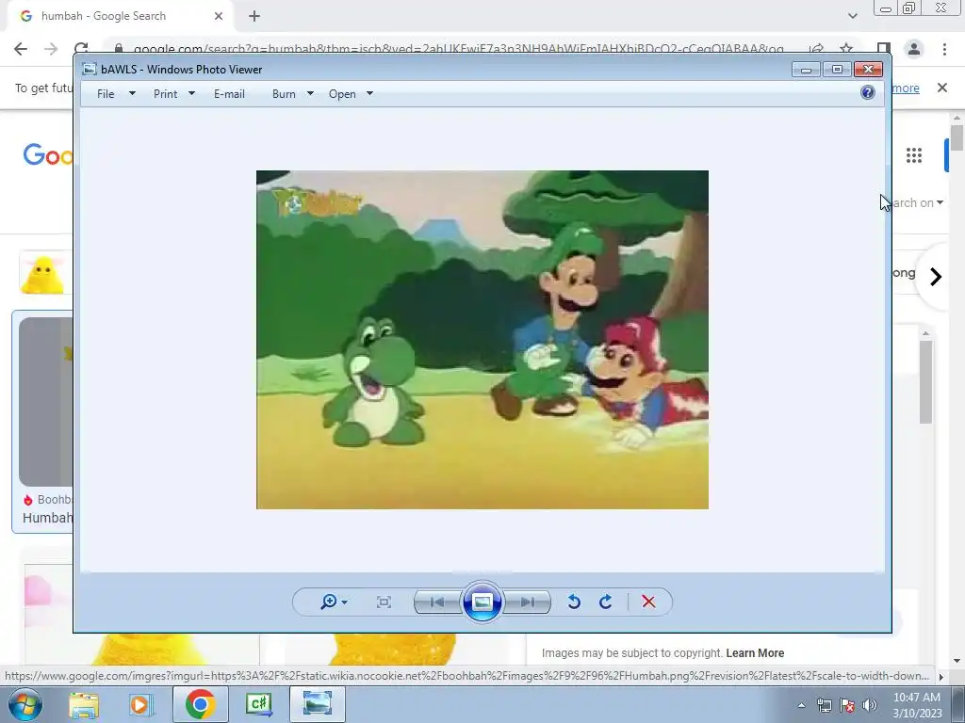The image size is (965, 723).
Task: Open Photo Viewer help icon
Action: click(868, 92)
